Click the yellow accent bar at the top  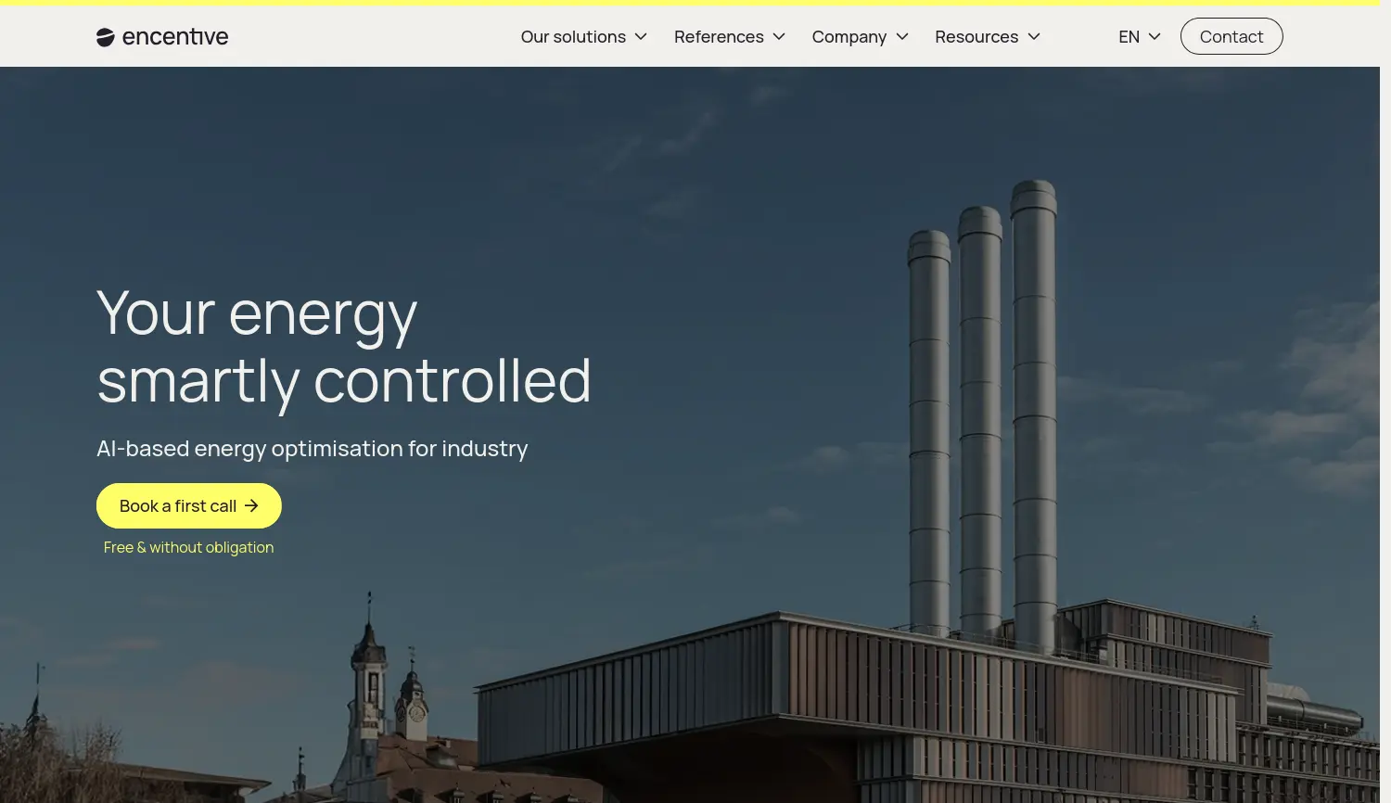pos(695,3)
